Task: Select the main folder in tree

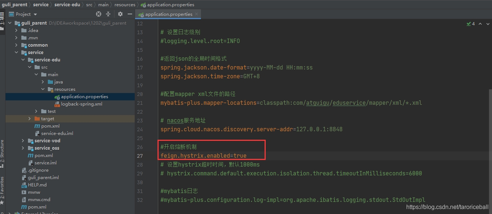Action: 53,74
